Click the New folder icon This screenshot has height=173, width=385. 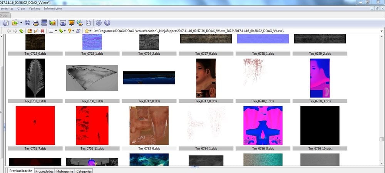point(30,31)
